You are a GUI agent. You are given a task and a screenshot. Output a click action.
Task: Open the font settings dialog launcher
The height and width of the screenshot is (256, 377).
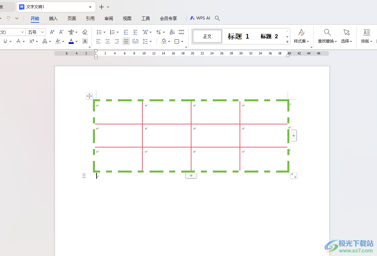(x=89, y=47)
